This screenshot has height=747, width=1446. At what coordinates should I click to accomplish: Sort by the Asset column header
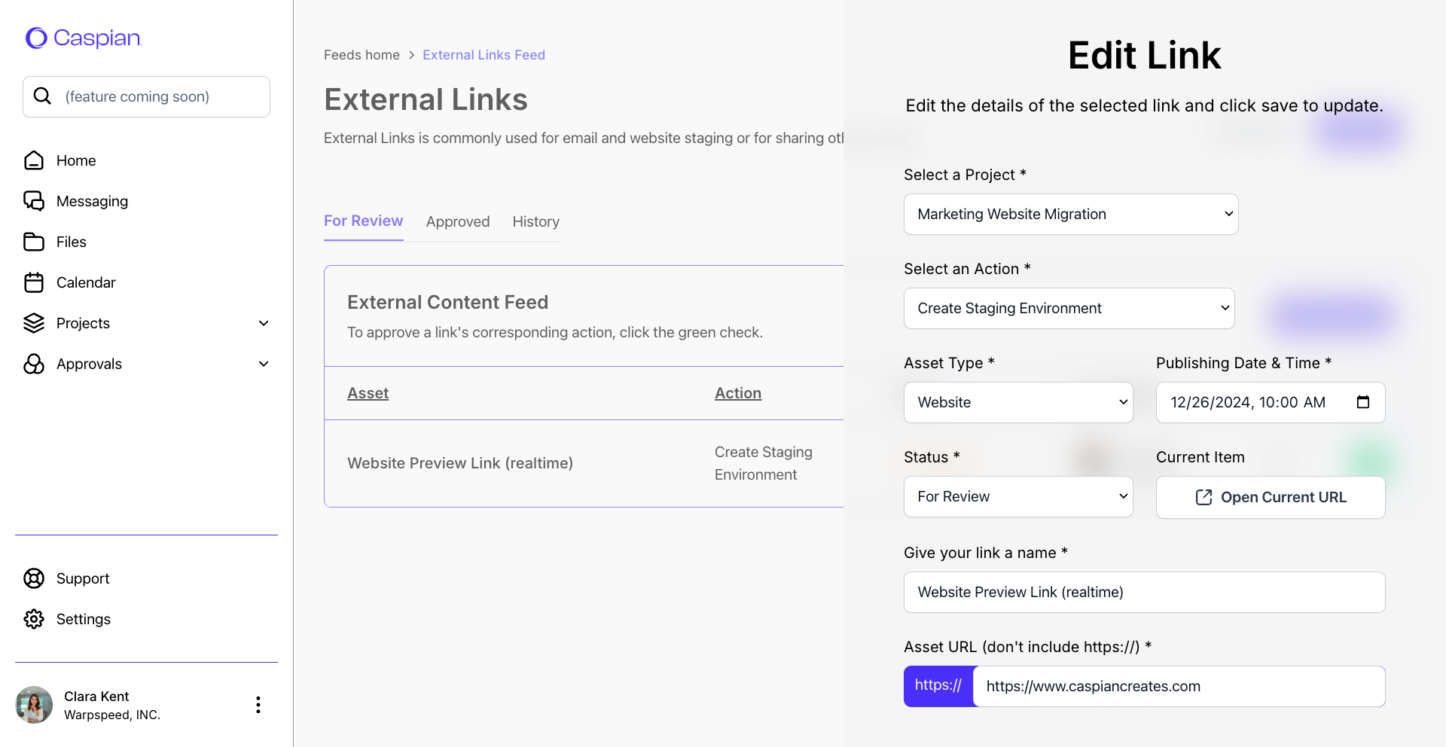368,393
